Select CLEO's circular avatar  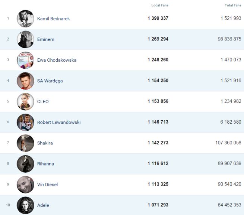tap(25, 102)
